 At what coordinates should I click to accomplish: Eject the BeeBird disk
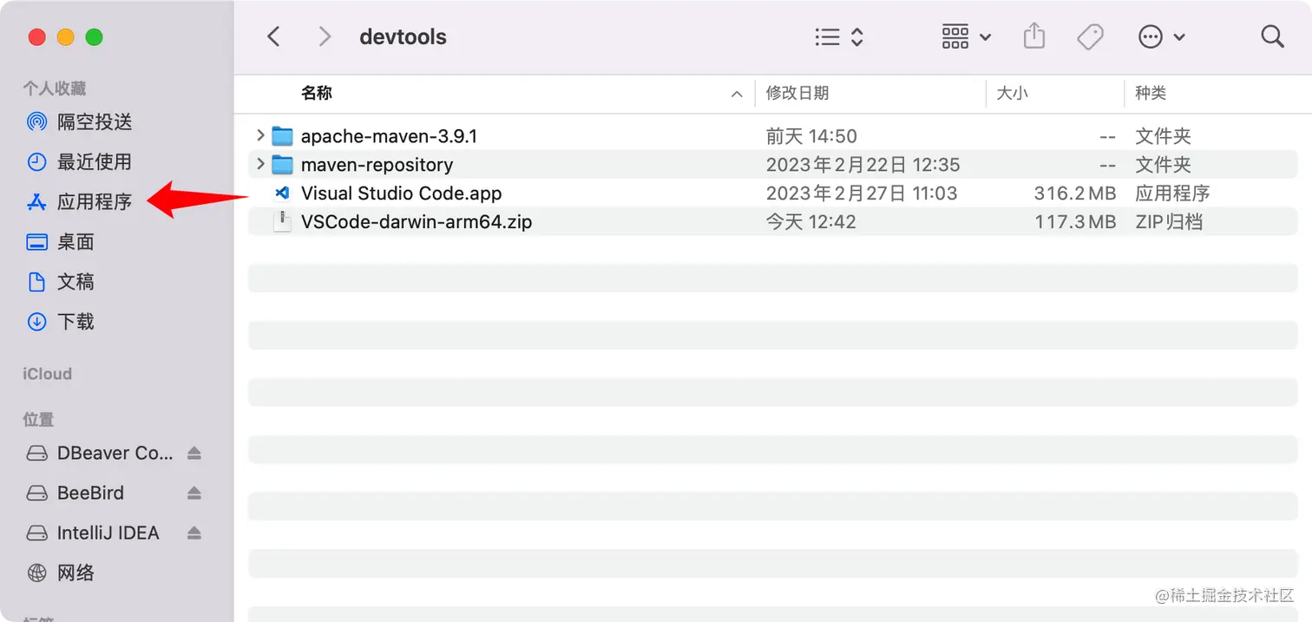pos(194,493)
